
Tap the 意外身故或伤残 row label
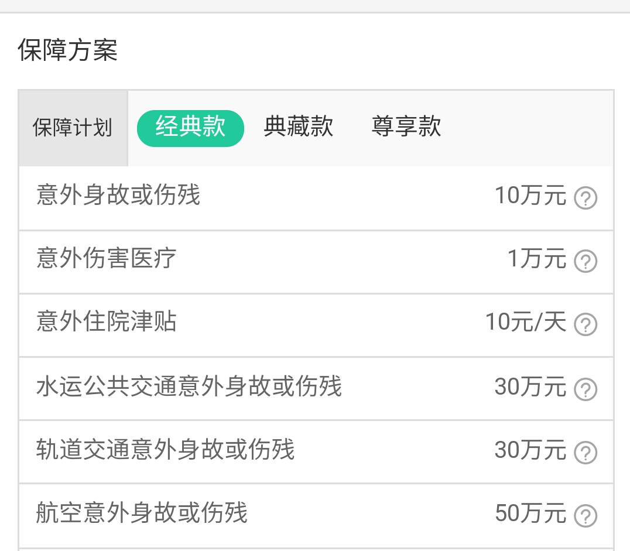click(118, 195)
